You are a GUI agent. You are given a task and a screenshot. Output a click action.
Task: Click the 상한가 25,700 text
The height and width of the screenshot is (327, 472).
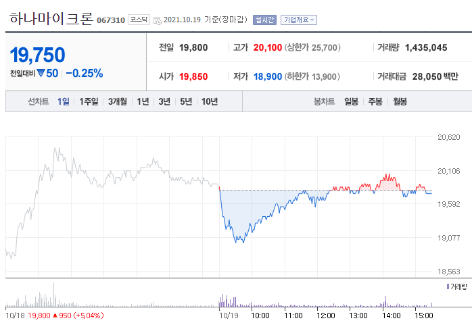(312, 47)
